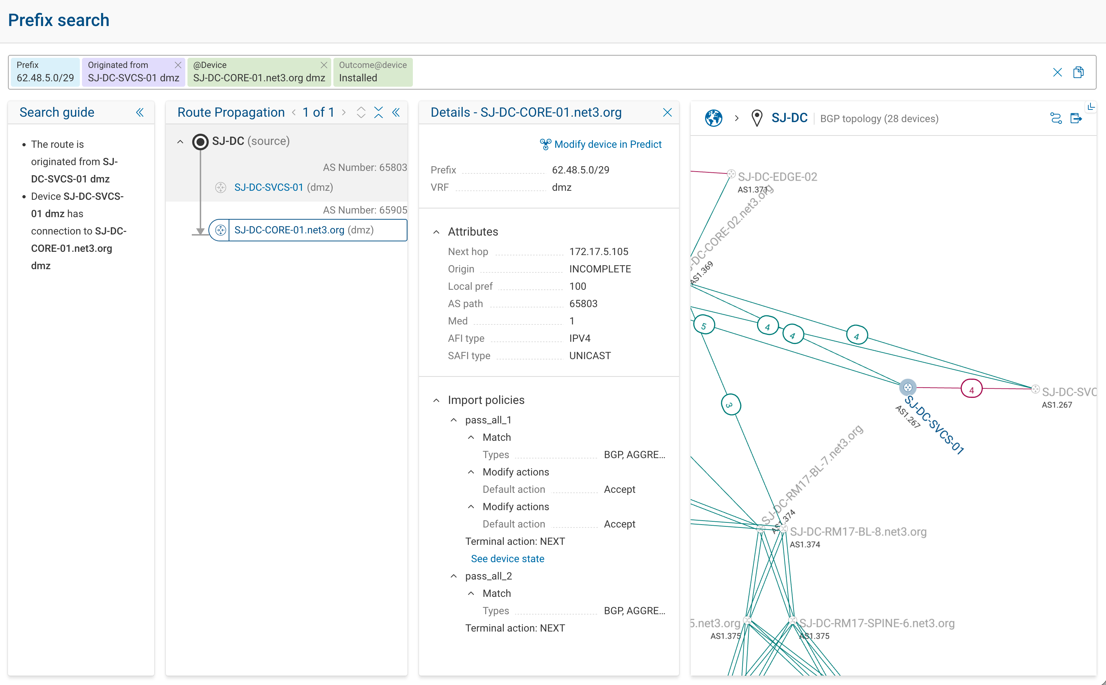This screenshot has height=685, width=1106.
Task: Collapse the Attributes section
Action: click(x=436, y=232)
